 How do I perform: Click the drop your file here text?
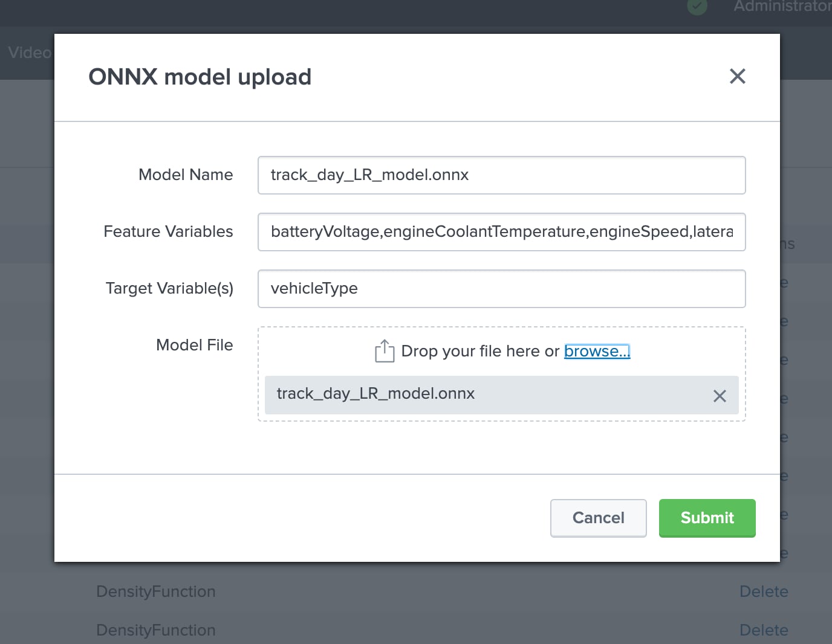pyautogui.click(x=480, y=351)
